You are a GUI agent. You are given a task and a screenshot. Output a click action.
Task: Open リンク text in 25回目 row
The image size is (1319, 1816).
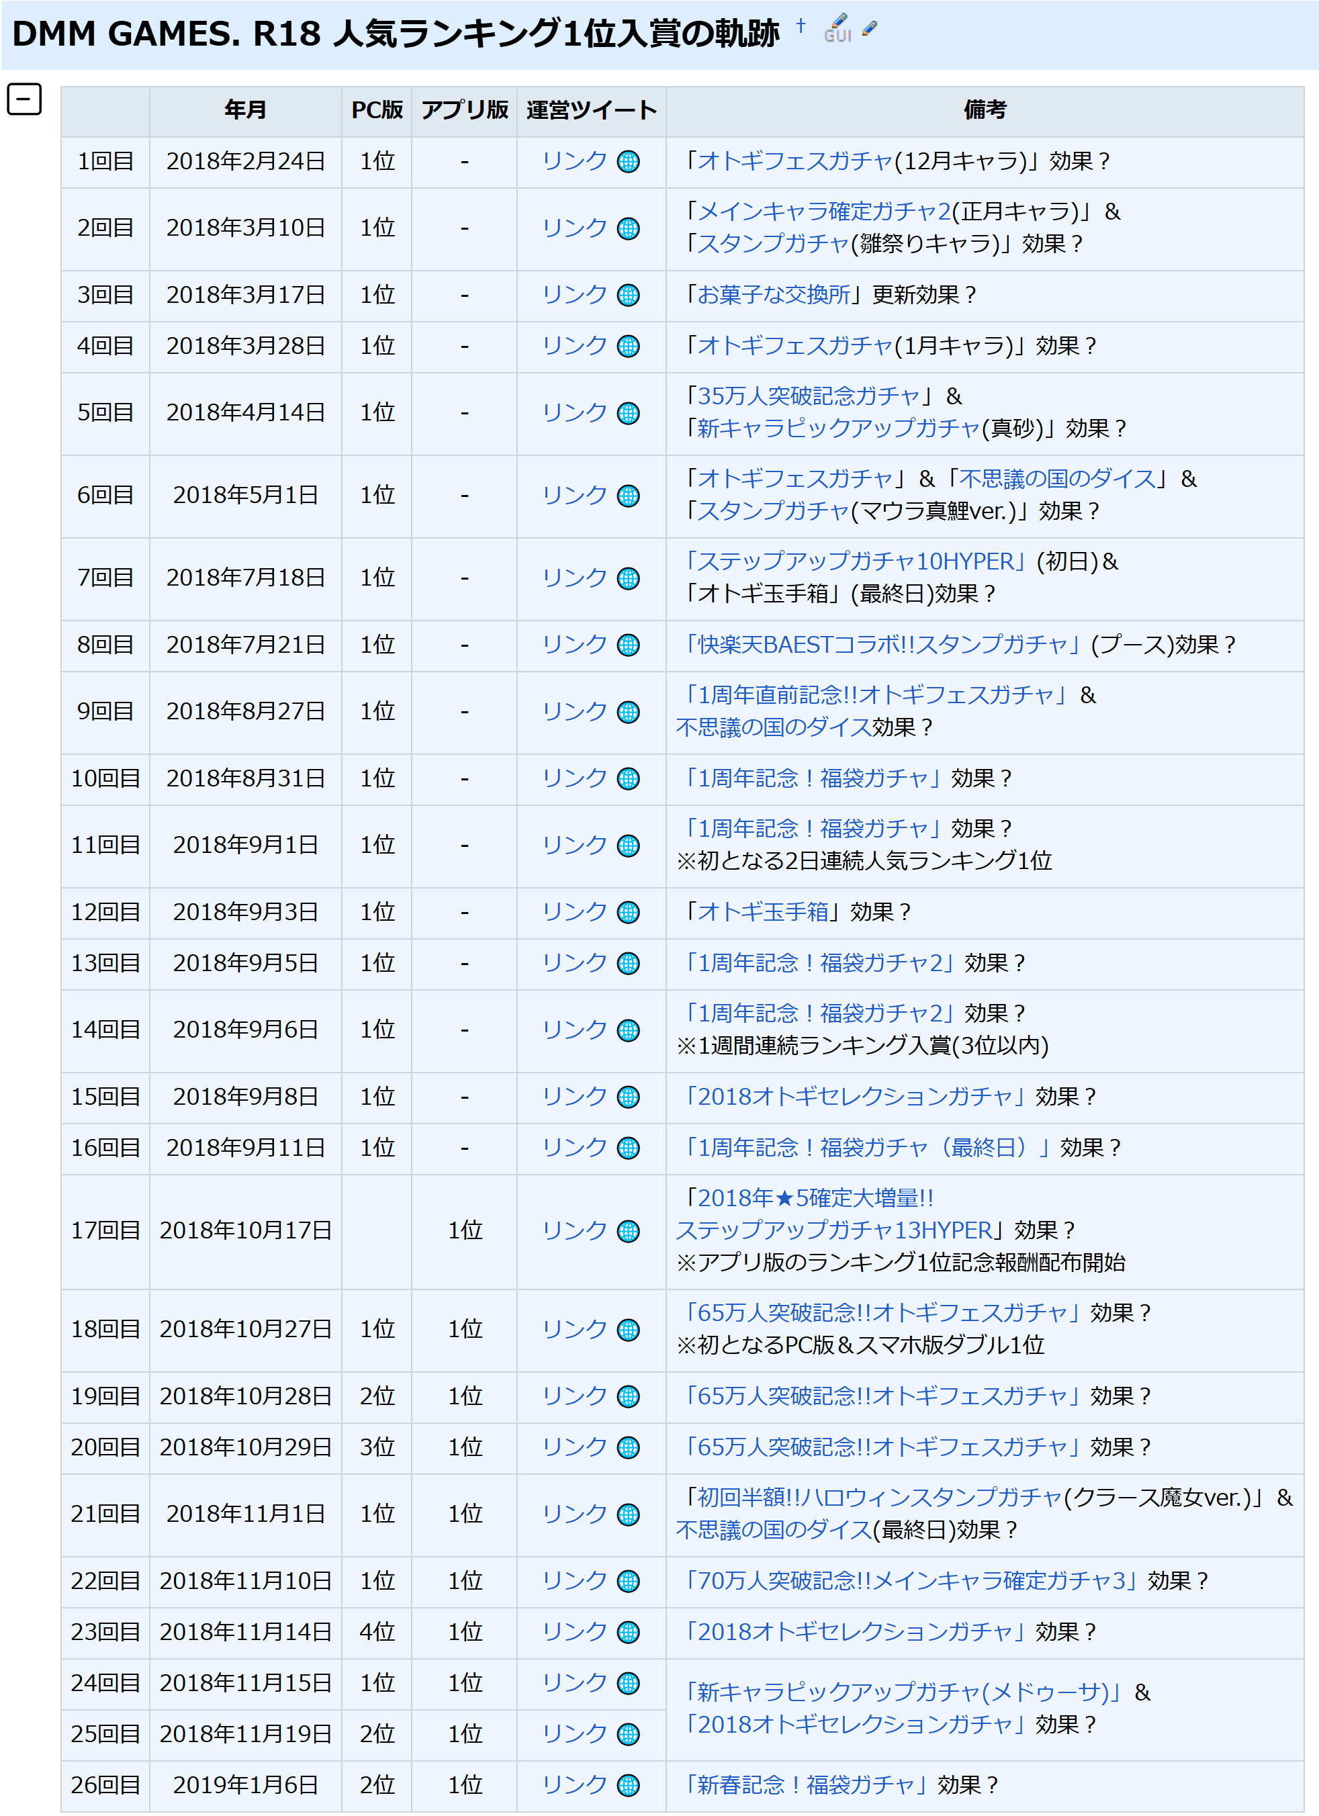pos(574,1733)
